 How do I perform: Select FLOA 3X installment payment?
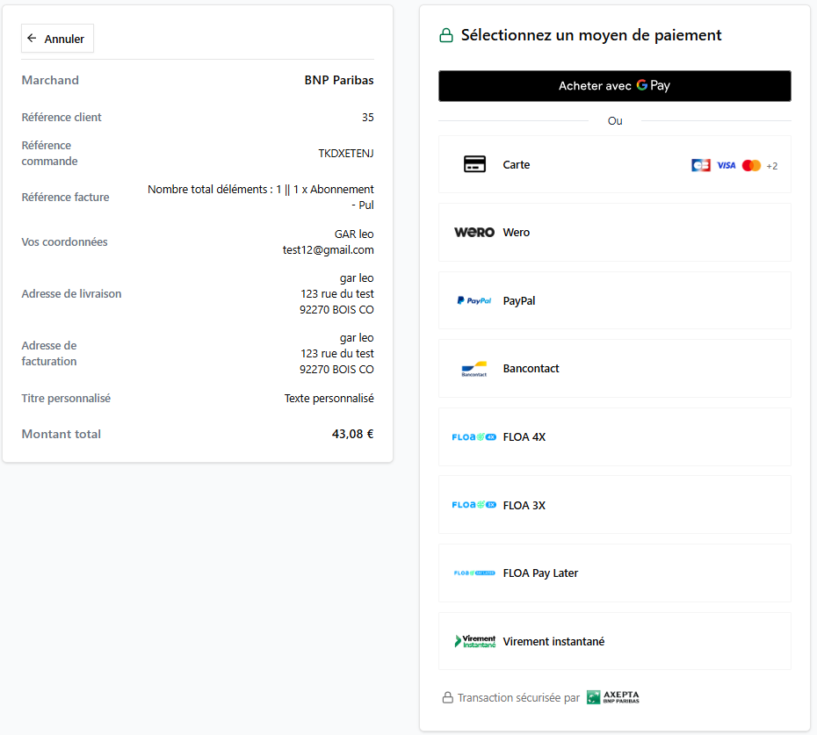coord(614,505)
